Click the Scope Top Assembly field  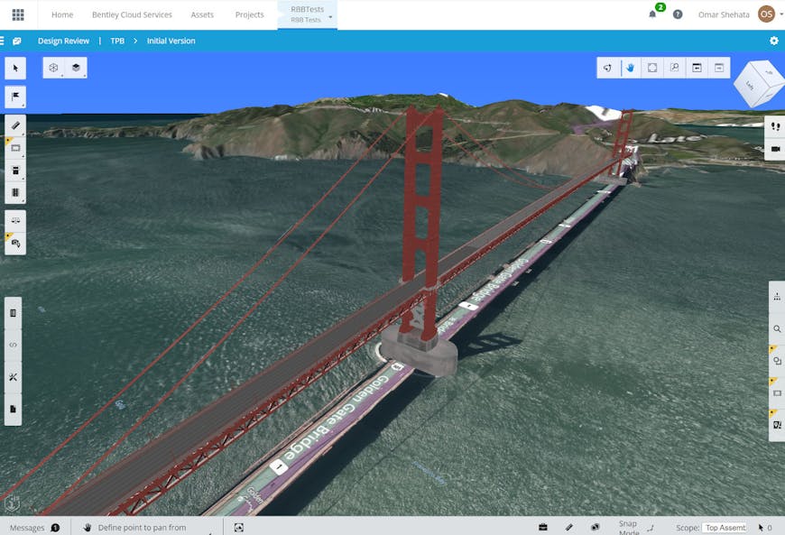click(725, 528)
